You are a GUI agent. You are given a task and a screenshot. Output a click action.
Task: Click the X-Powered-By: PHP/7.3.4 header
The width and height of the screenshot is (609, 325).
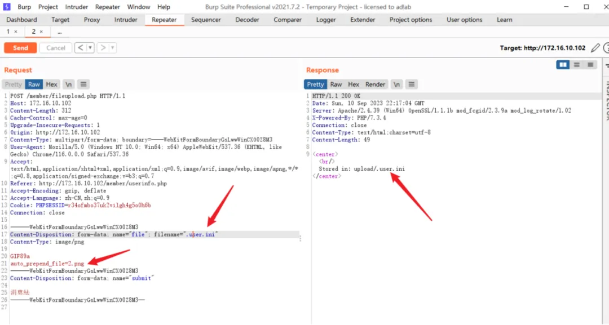click(x=349, y=118)
